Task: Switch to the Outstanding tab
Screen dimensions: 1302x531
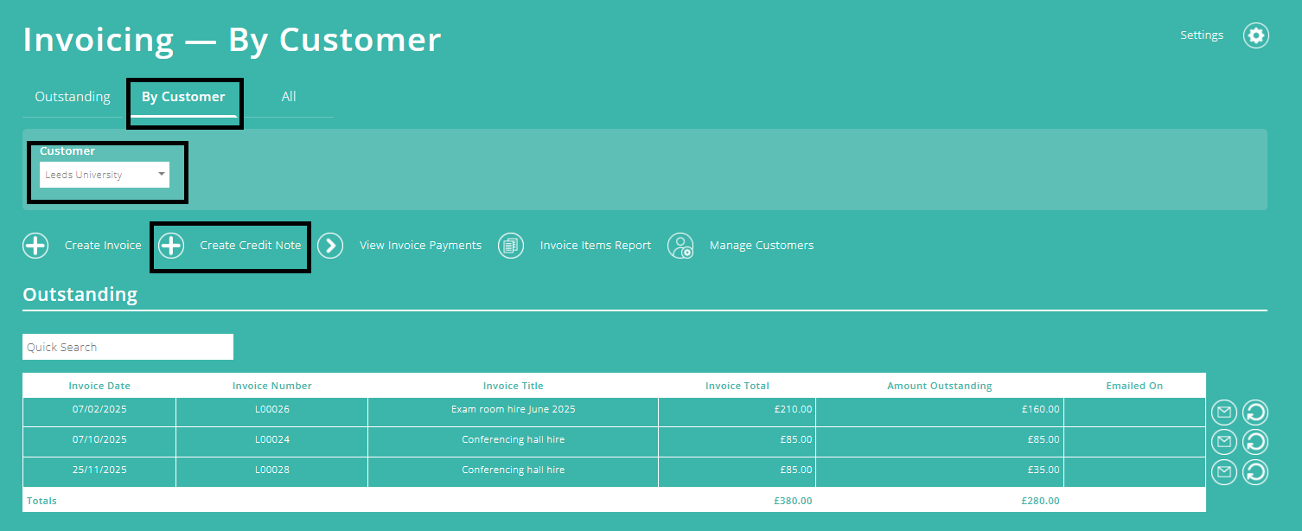Action: tap(72, 96)
